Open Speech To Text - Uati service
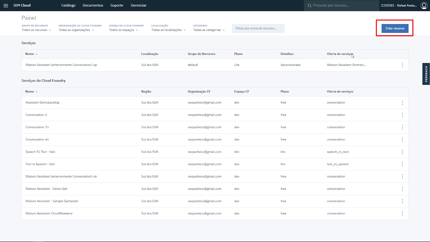This screenshot has height=242, width=430. click(40, 152)
